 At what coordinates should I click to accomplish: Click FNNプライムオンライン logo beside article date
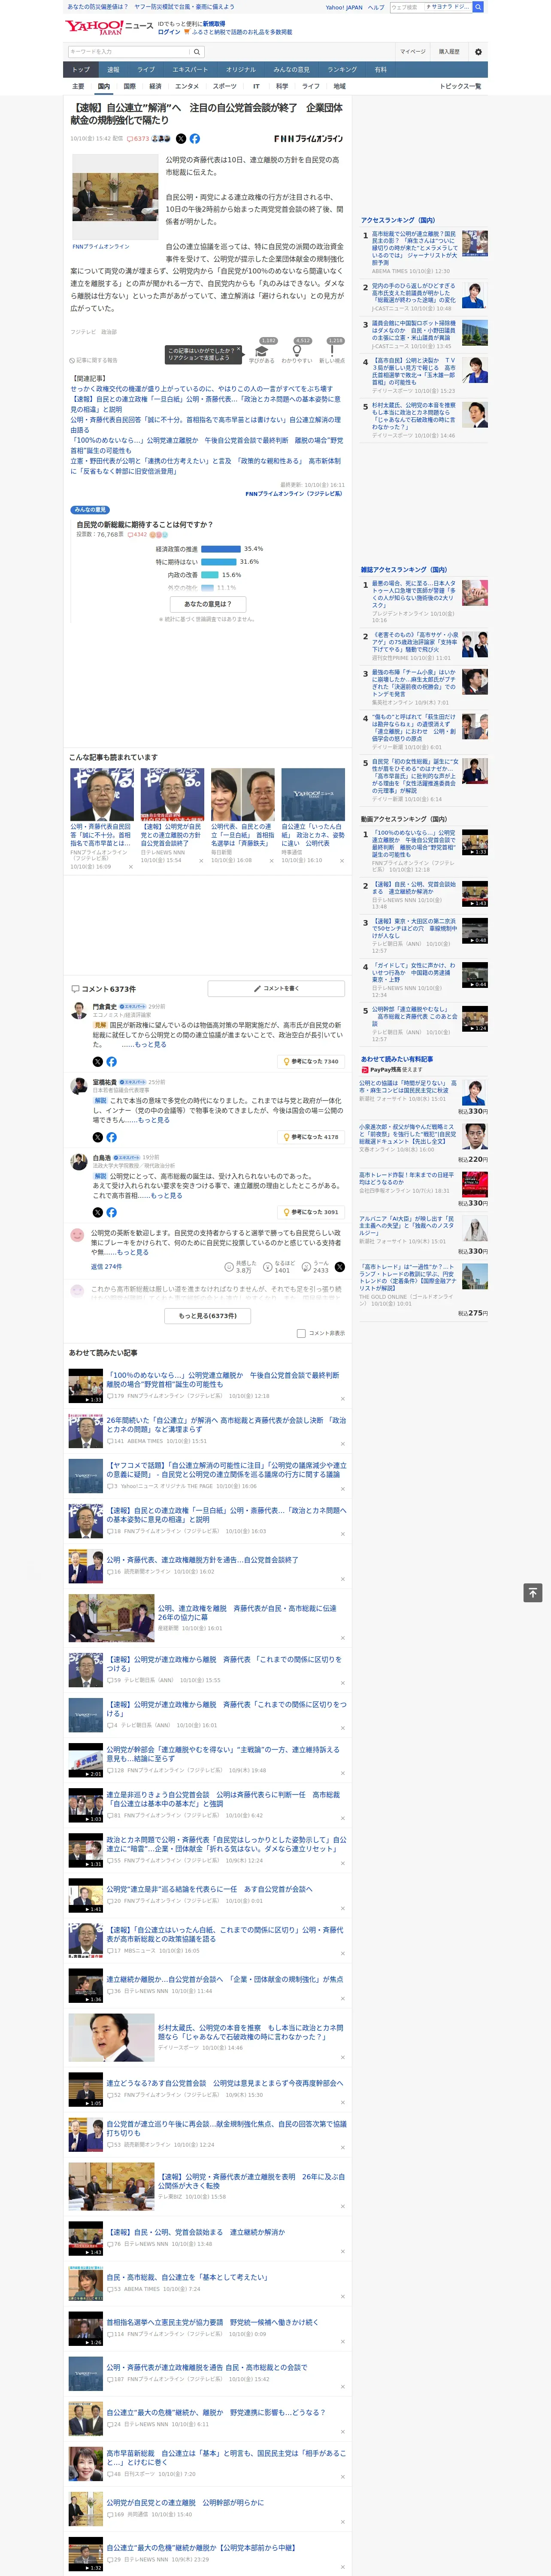click(x=309, y=139)
